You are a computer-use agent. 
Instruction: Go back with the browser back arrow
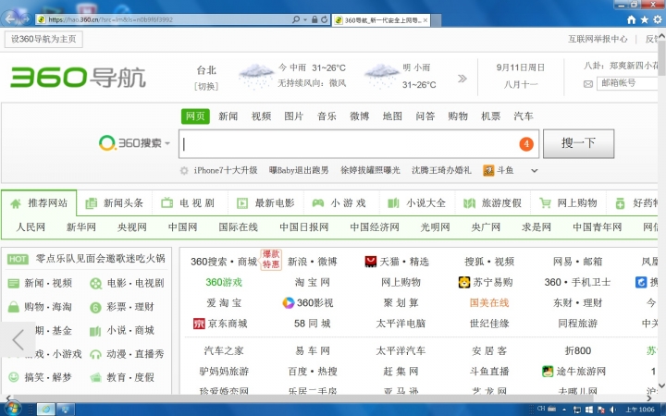(x=10, y=18)
